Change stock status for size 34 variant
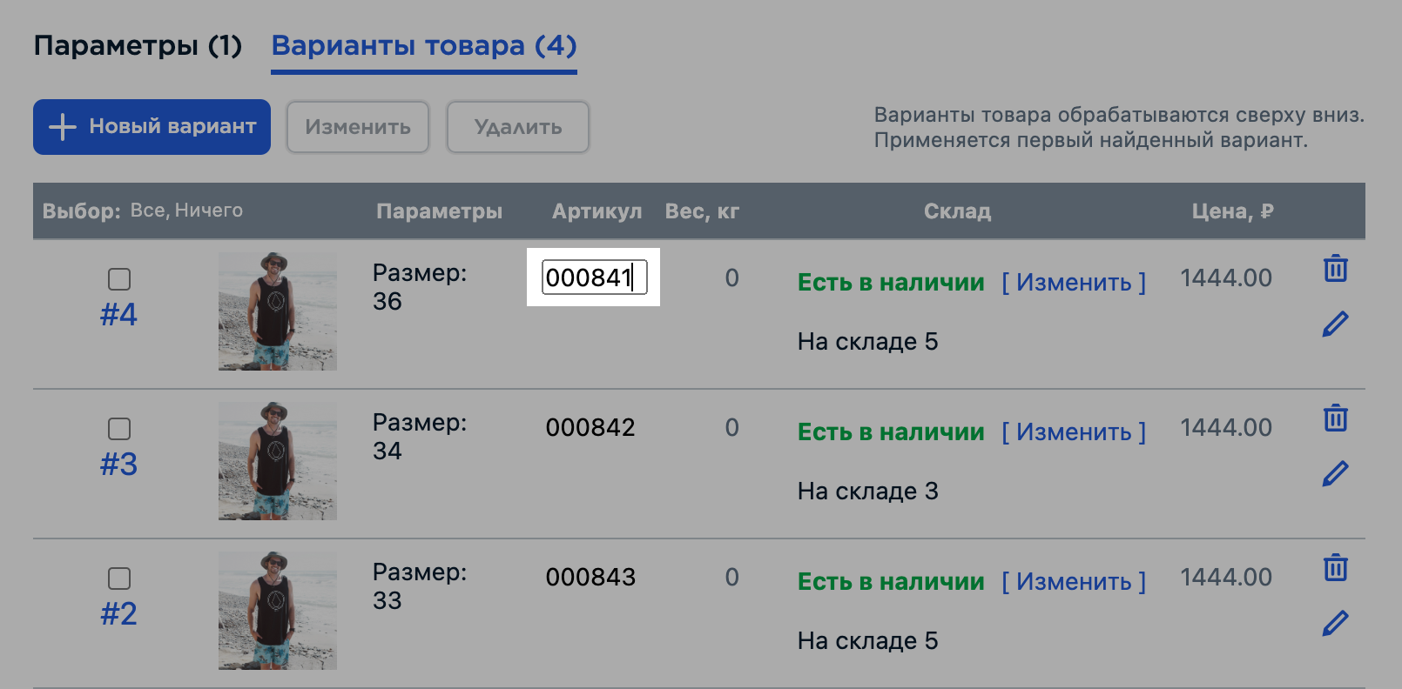The width and height of the screenshot is (1402, 689). [x=1074, y=431]
